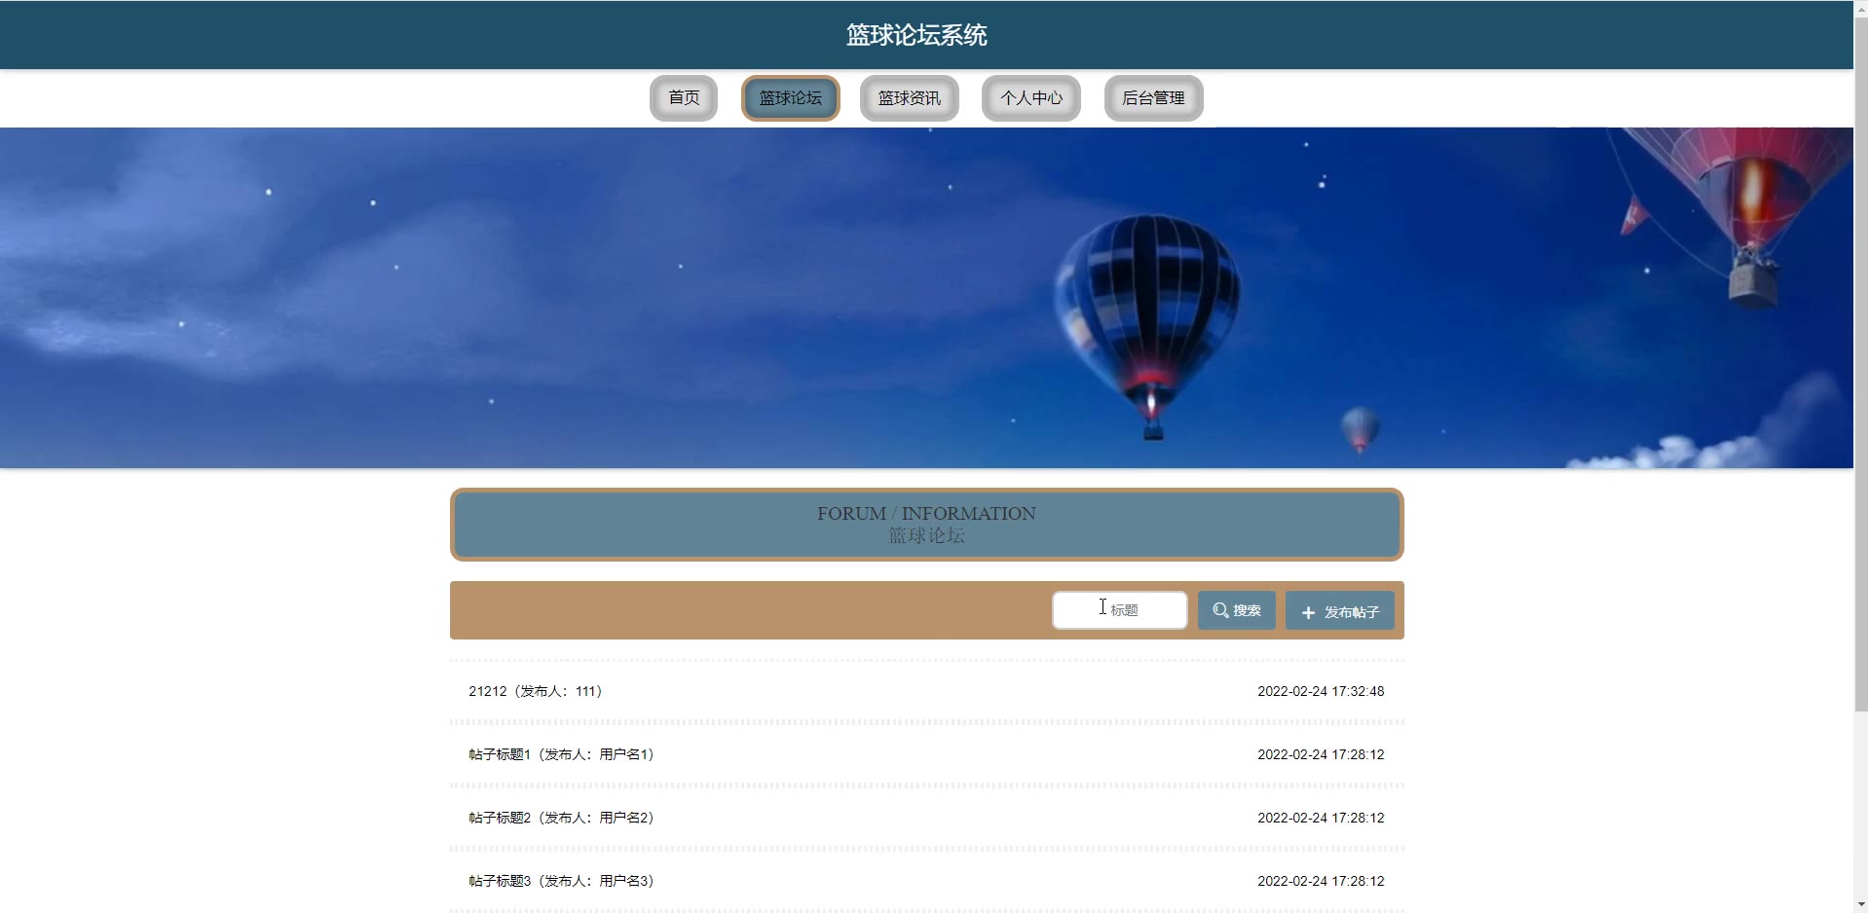Viewport: 1868px width, 913px height.
Task: Click the timestamp 2022-02-24 17:32:48
Action: tap(1321, 691)
